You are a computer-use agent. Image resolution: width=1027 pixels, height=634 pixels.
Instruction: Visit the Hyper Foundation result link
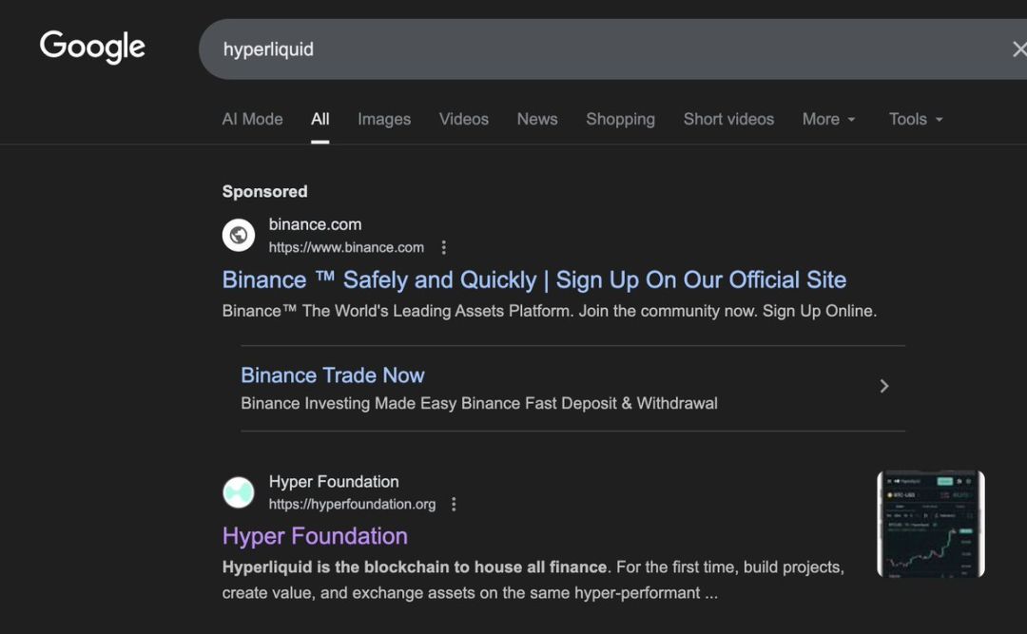316,536
